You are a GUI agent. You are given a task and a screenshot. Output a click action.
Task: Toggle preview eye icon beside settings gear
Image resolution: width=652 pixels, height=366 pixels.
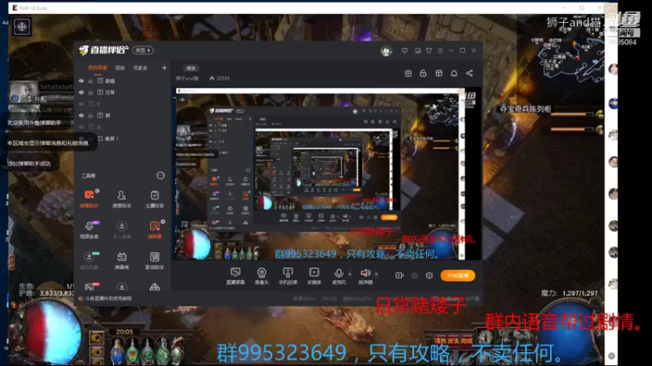coord(415,275)
